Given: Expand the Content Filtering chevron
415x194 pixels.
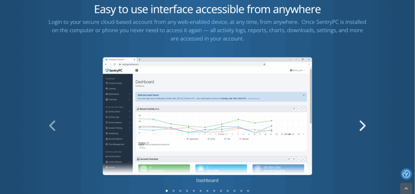Looking at the screenshot, I should [129, 128].
